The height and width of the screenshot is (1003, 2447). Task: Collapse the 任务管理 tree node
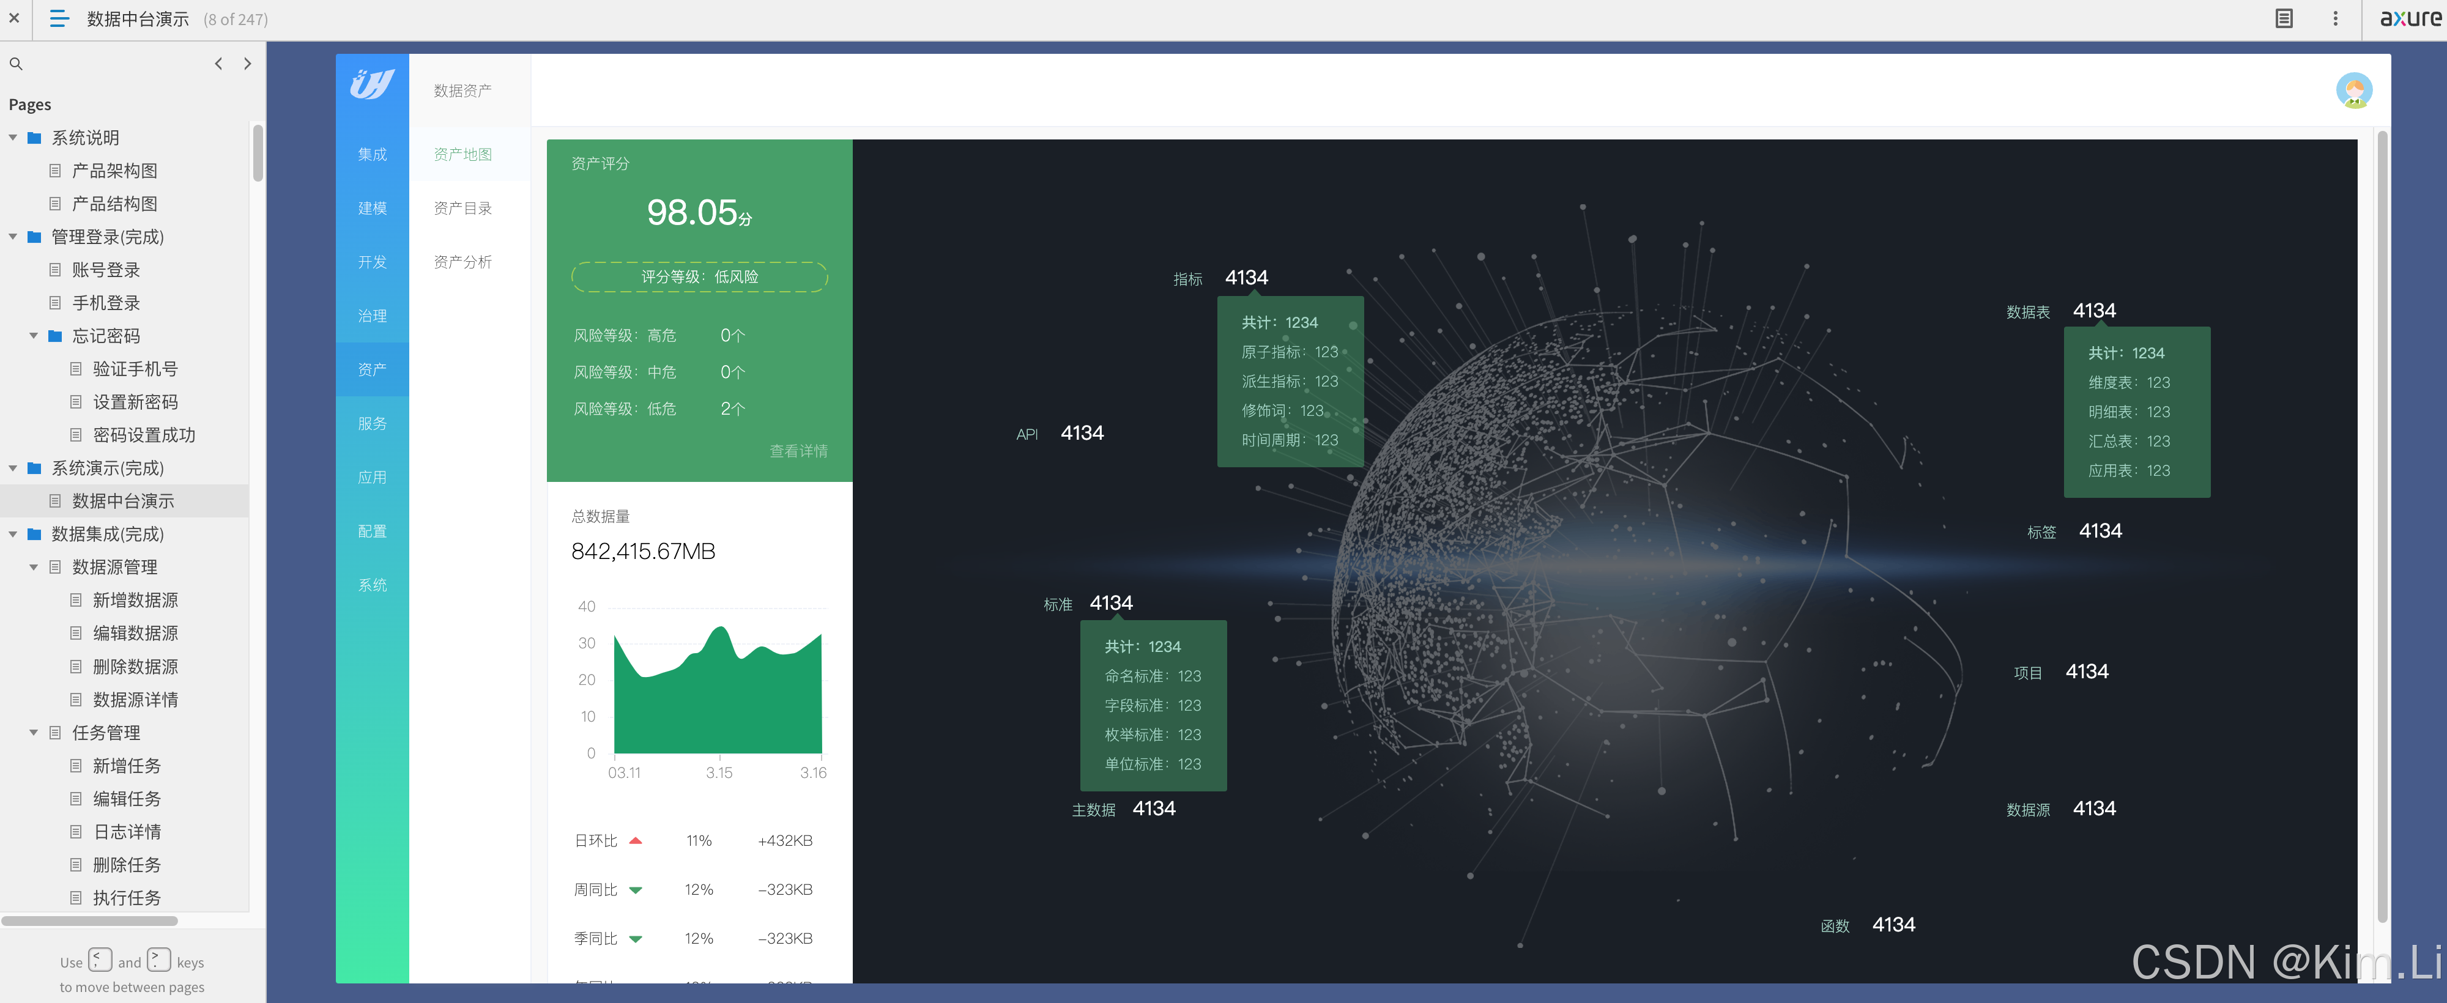[34, 732]
